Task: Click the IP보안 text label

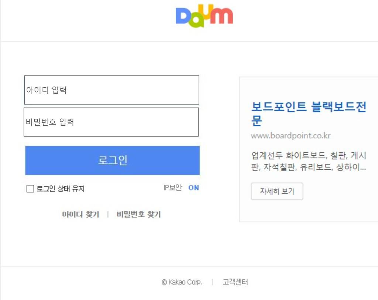Action: tap(172, 187)
